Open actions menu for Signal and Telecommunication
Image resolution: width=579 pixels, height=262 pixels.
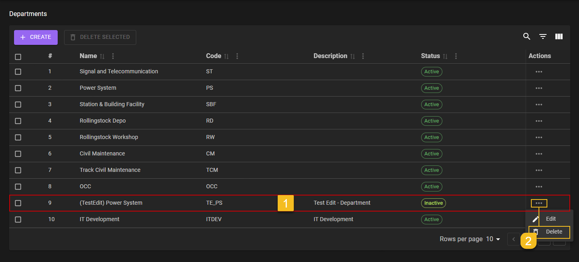539,72
